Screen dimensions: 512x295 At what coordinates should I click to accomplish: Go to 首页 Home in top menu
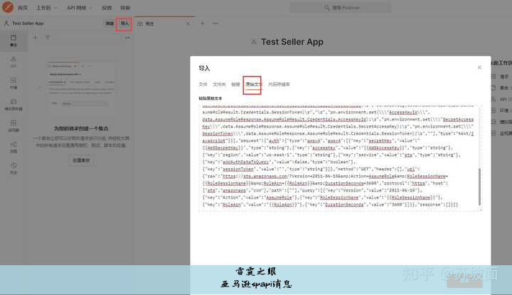pyautogui.click(x=23, y=8)
